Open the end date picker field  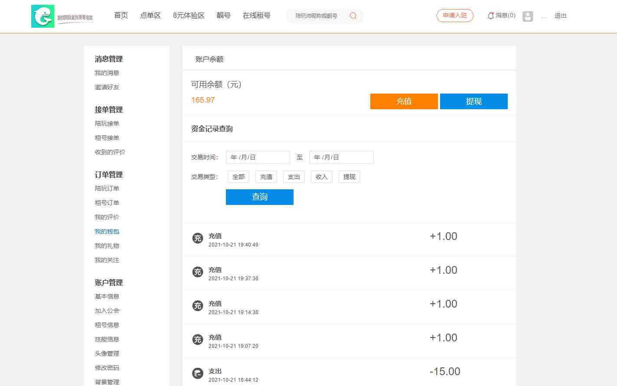pyautogui.click(x=341, y=157)
